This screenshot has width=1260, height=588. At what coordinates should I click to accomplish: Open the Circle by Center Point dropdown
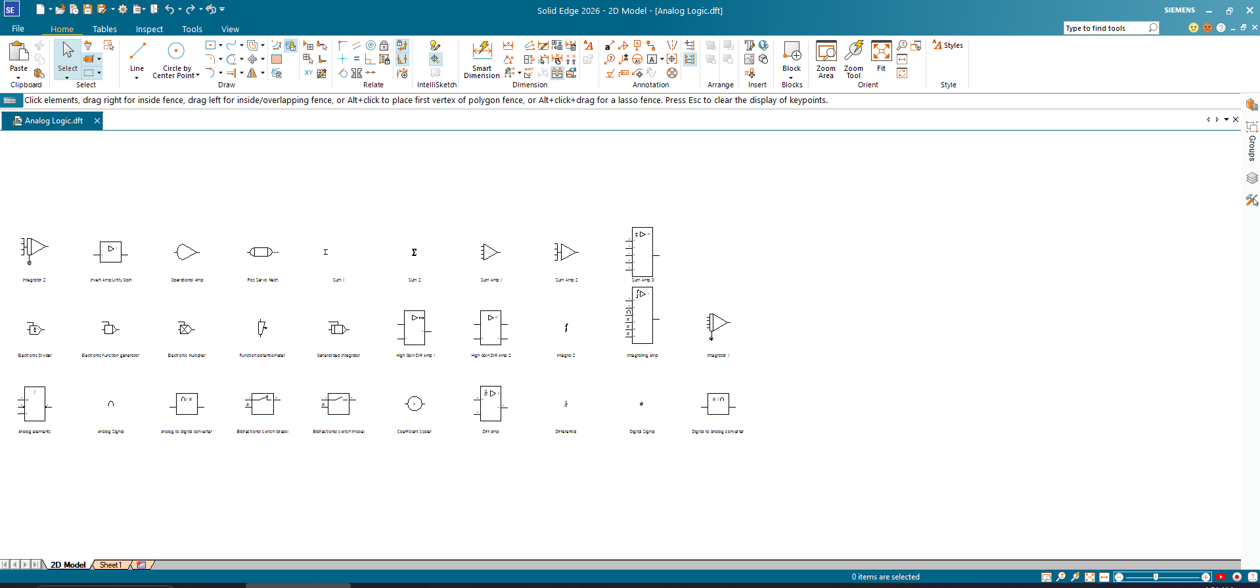[x=198, y=75]
